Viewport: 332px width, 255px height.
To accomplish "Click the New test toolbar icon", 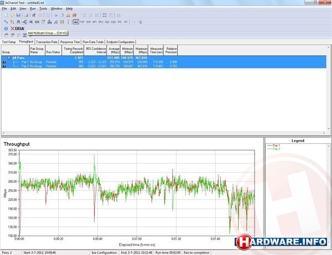I will 5,15.
